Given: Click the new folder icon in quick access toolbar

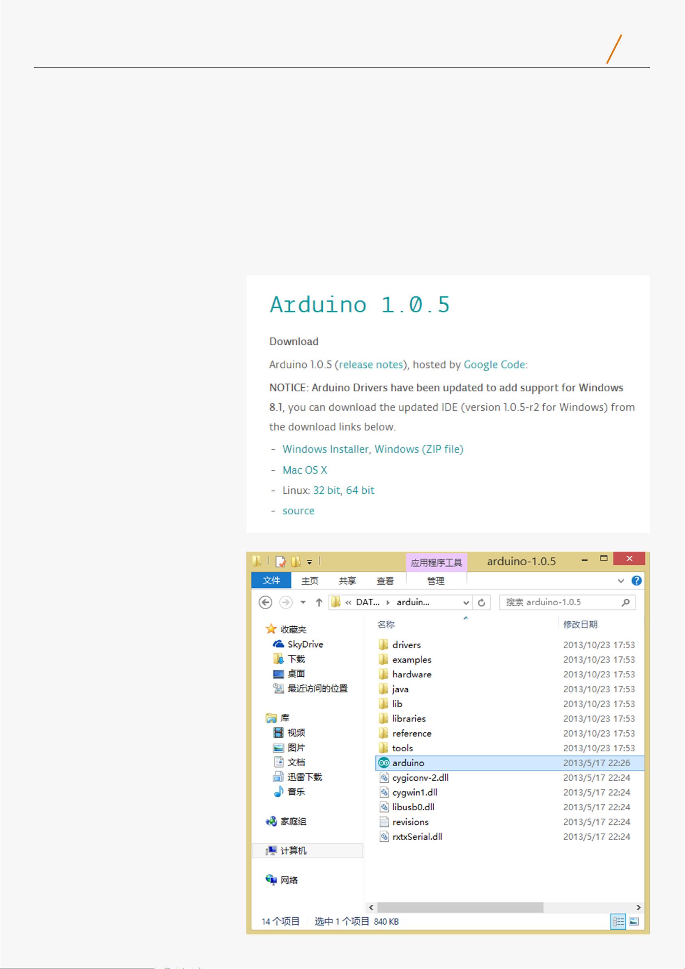Looking at the screenshot, I should click(296, 561).
